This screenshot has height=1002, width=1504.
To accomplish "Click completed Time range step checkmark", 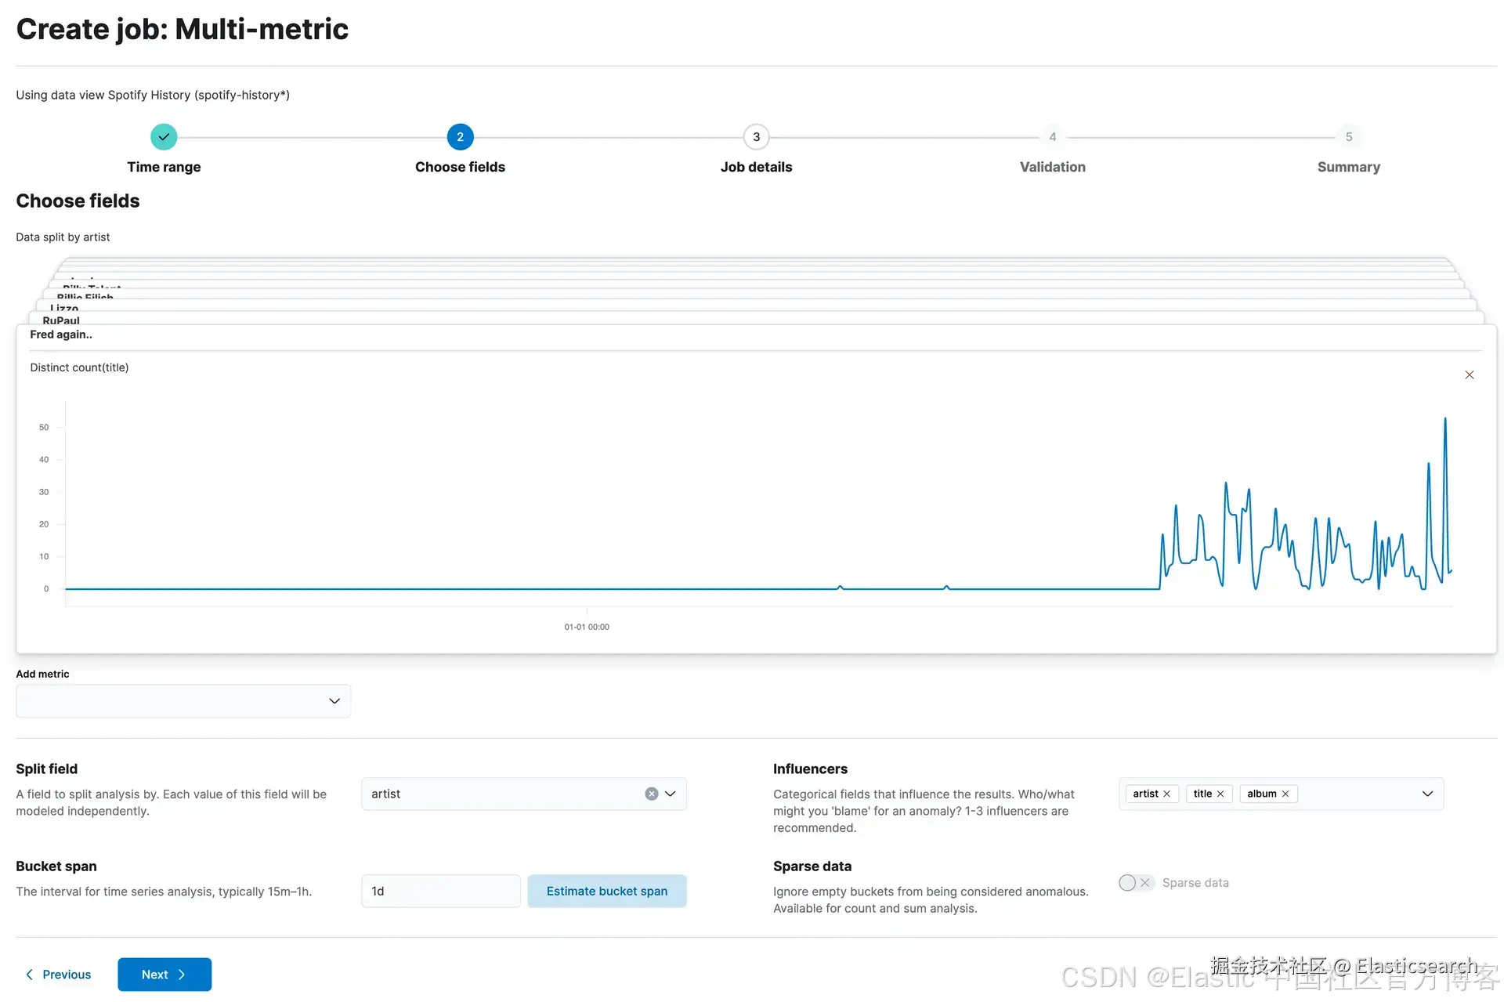I will tap(164, 137).
